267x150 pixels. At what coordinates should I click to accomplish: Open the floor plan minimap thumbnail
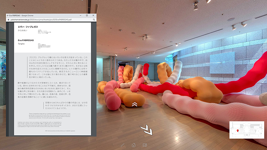pos(247,130)
